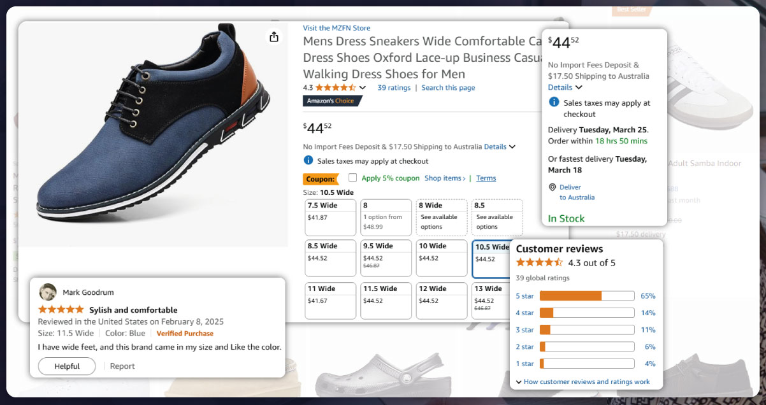This screenshot has width=766, height=405.
Task: Click the 2 star rating bar
Action: click(x=587, y=346)
